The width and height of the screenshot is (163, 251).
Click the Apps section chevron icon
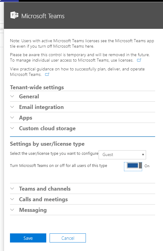(12, 118)
